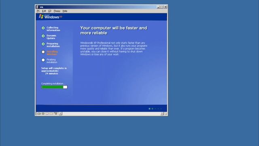This screenshot has height=146, width=259.
Task: Open the CD menu
Action: tap(50, 11)
